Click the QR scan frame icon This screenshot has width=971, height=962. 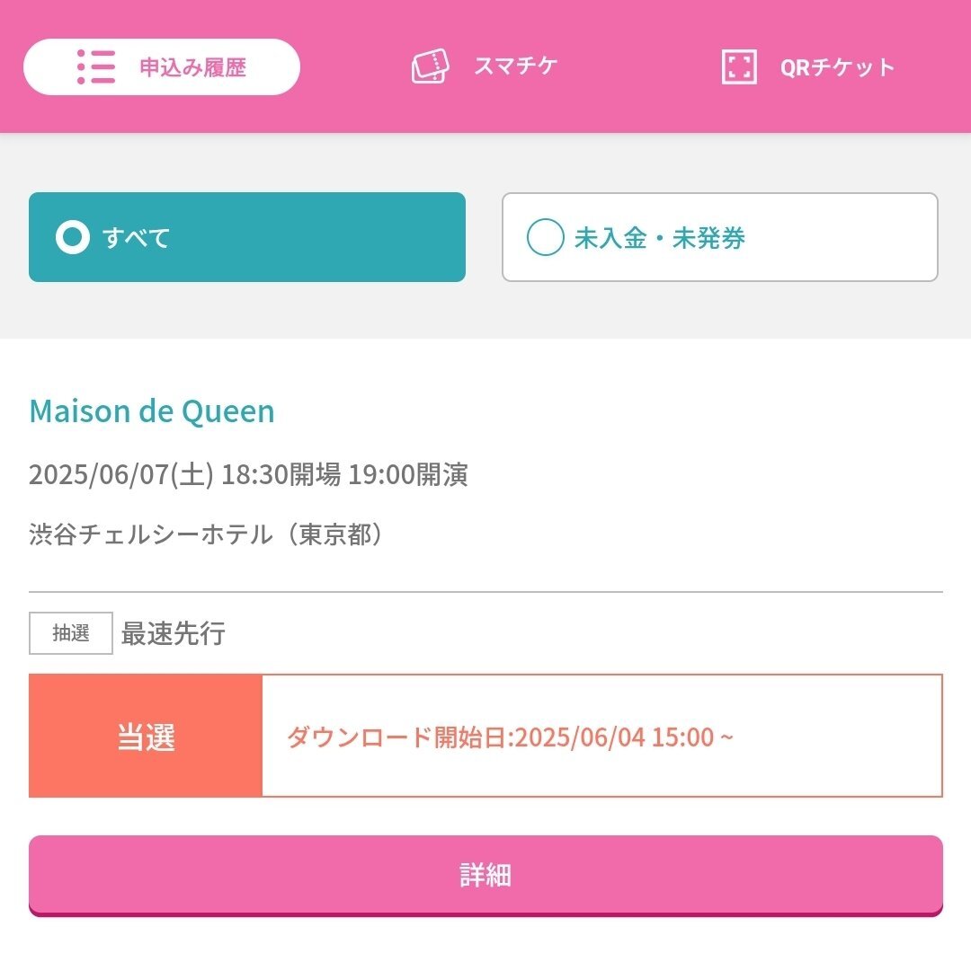click(x=739, y=66)
